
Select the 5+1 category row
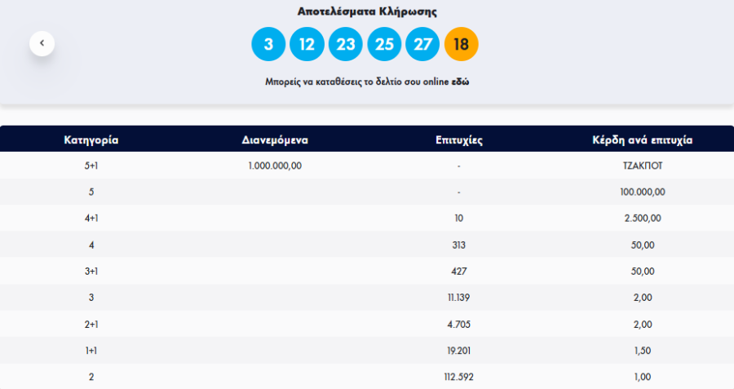(91, 166)
